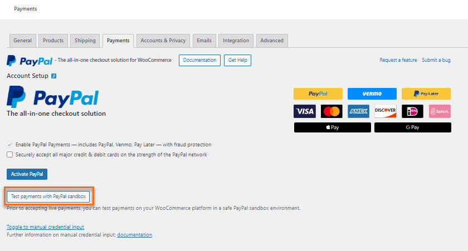Go to the Integration tab

236,41
